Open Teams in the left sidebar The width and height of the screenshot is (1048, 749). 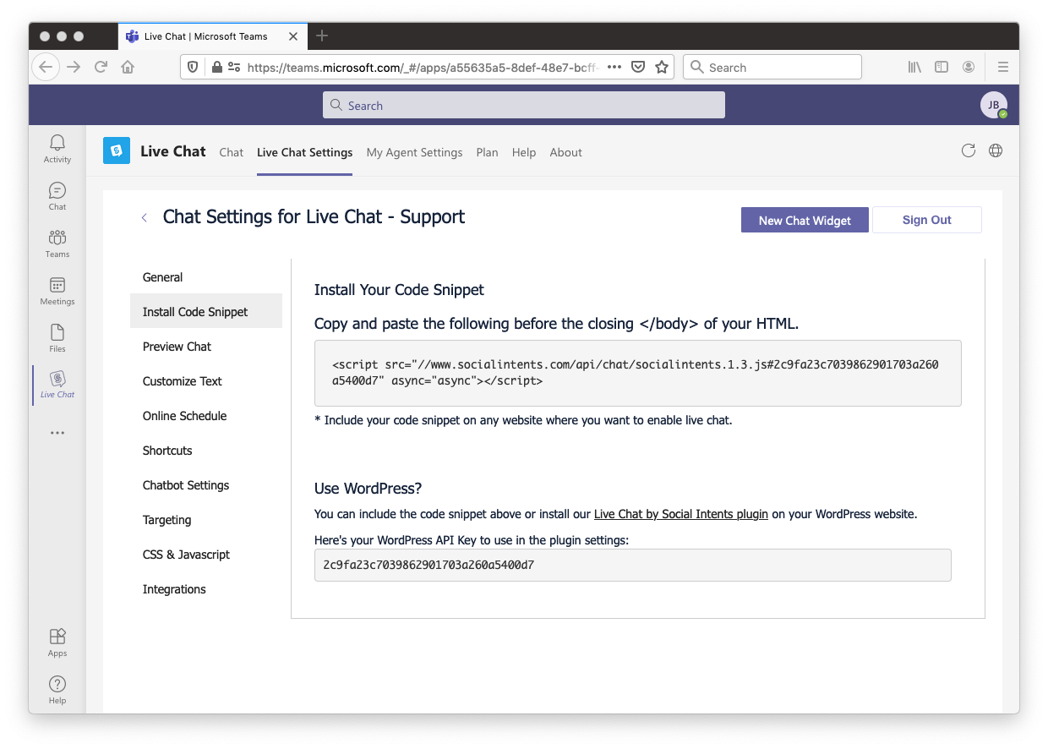click(57, 243)
